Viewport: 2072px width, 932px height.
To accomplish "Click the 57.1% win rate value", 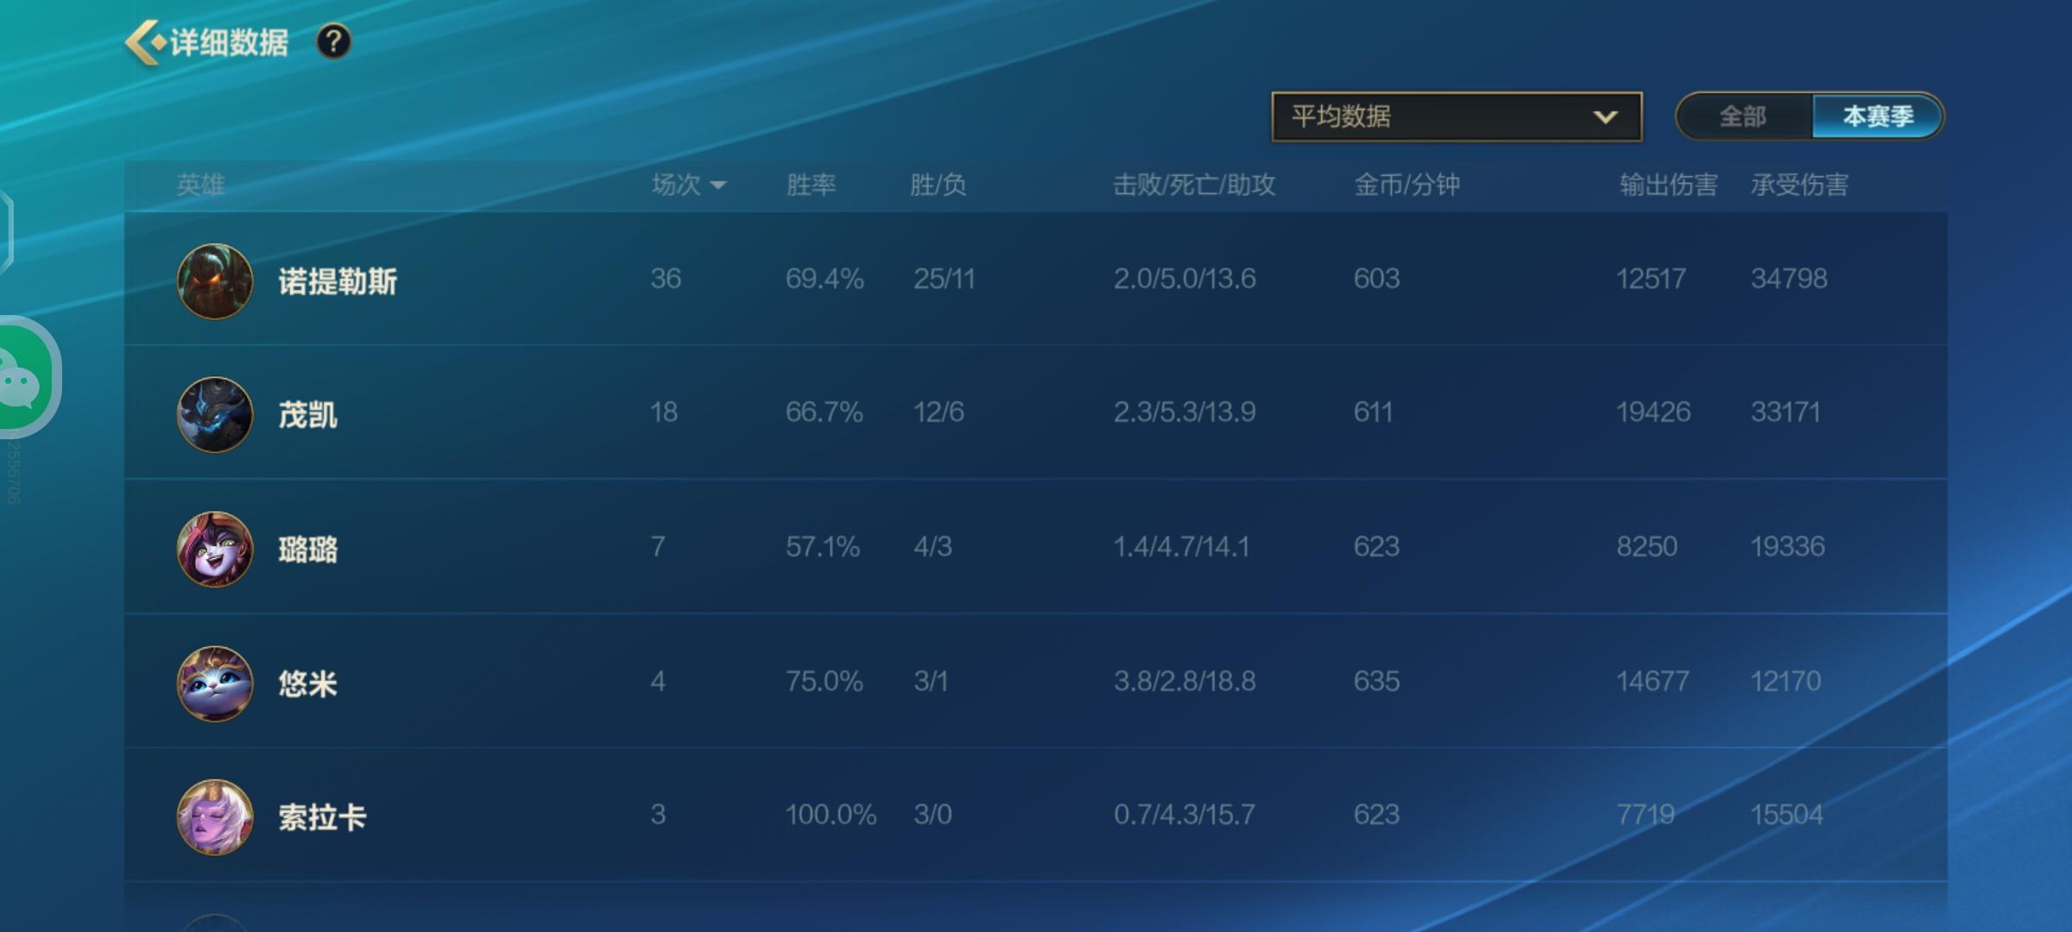I will (823, 546).
